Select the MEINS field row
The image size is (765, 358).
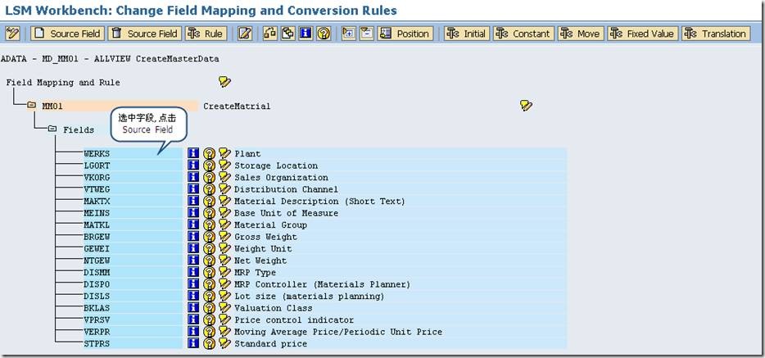click(133, 213)
